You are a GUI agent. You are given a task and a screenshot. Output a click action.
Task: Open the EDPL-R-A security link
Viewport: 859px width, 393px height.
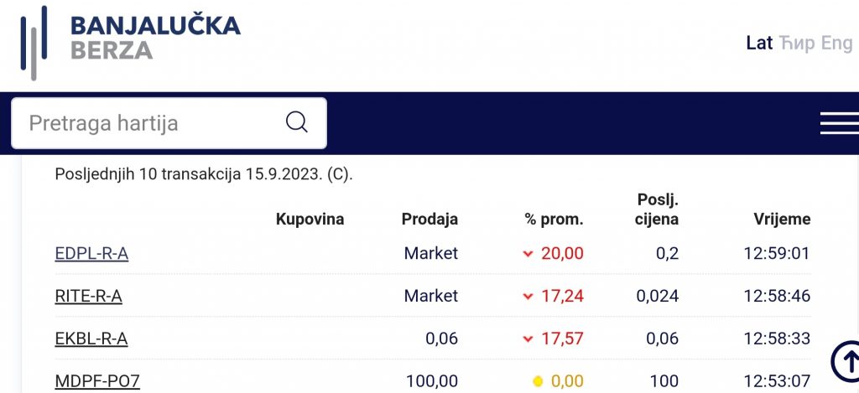coord(92,254)
